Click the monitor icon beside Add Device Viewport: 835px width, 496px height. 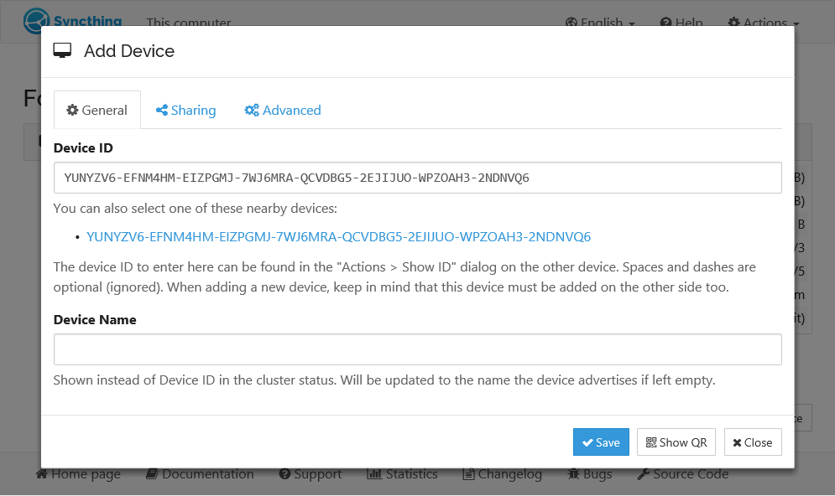click(63, 51)
